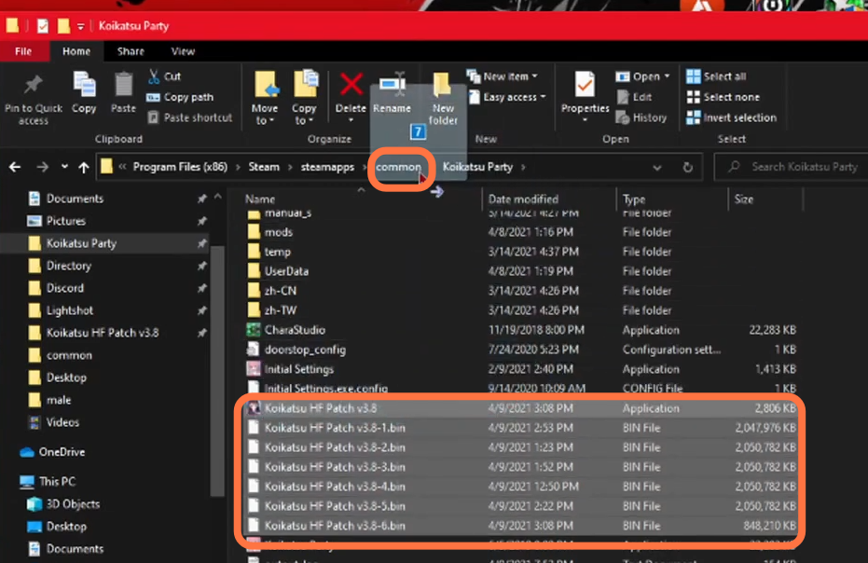The width and height of the screenshot is (868, 563).
Task: Click the Pin to Quick access icon
Action: 34,85
